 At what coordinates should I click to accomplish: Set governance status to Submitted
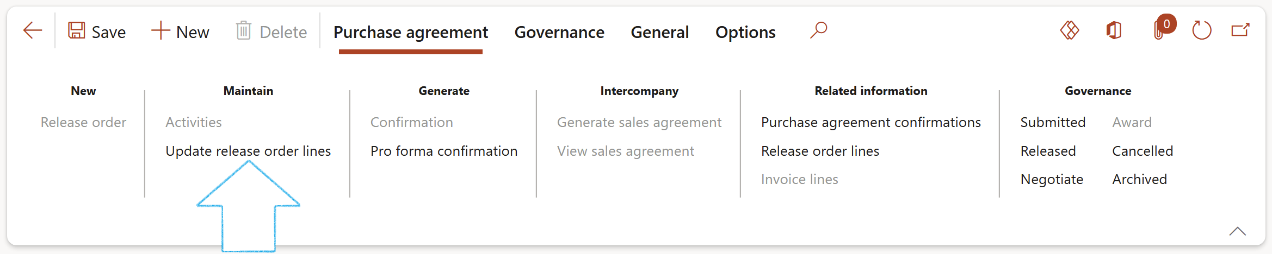click(1053, 123)
